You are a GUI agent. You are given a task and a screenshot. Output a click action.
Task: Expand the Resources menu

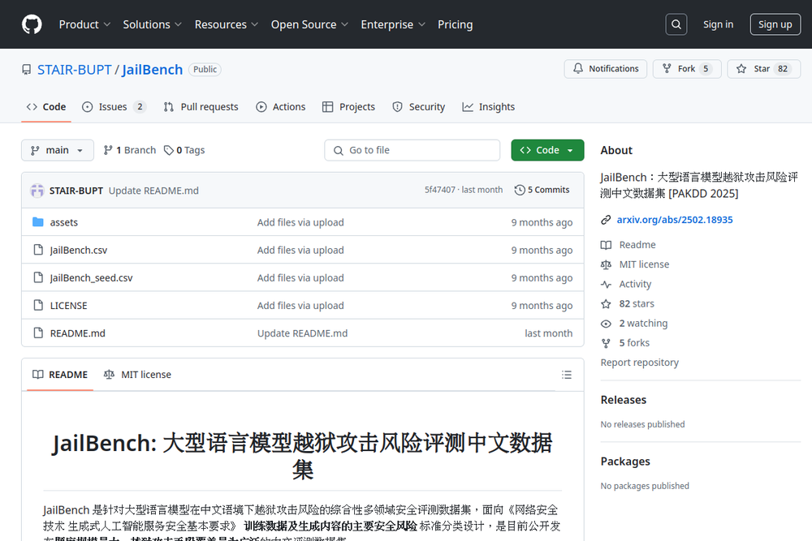[x=227, y=24]
